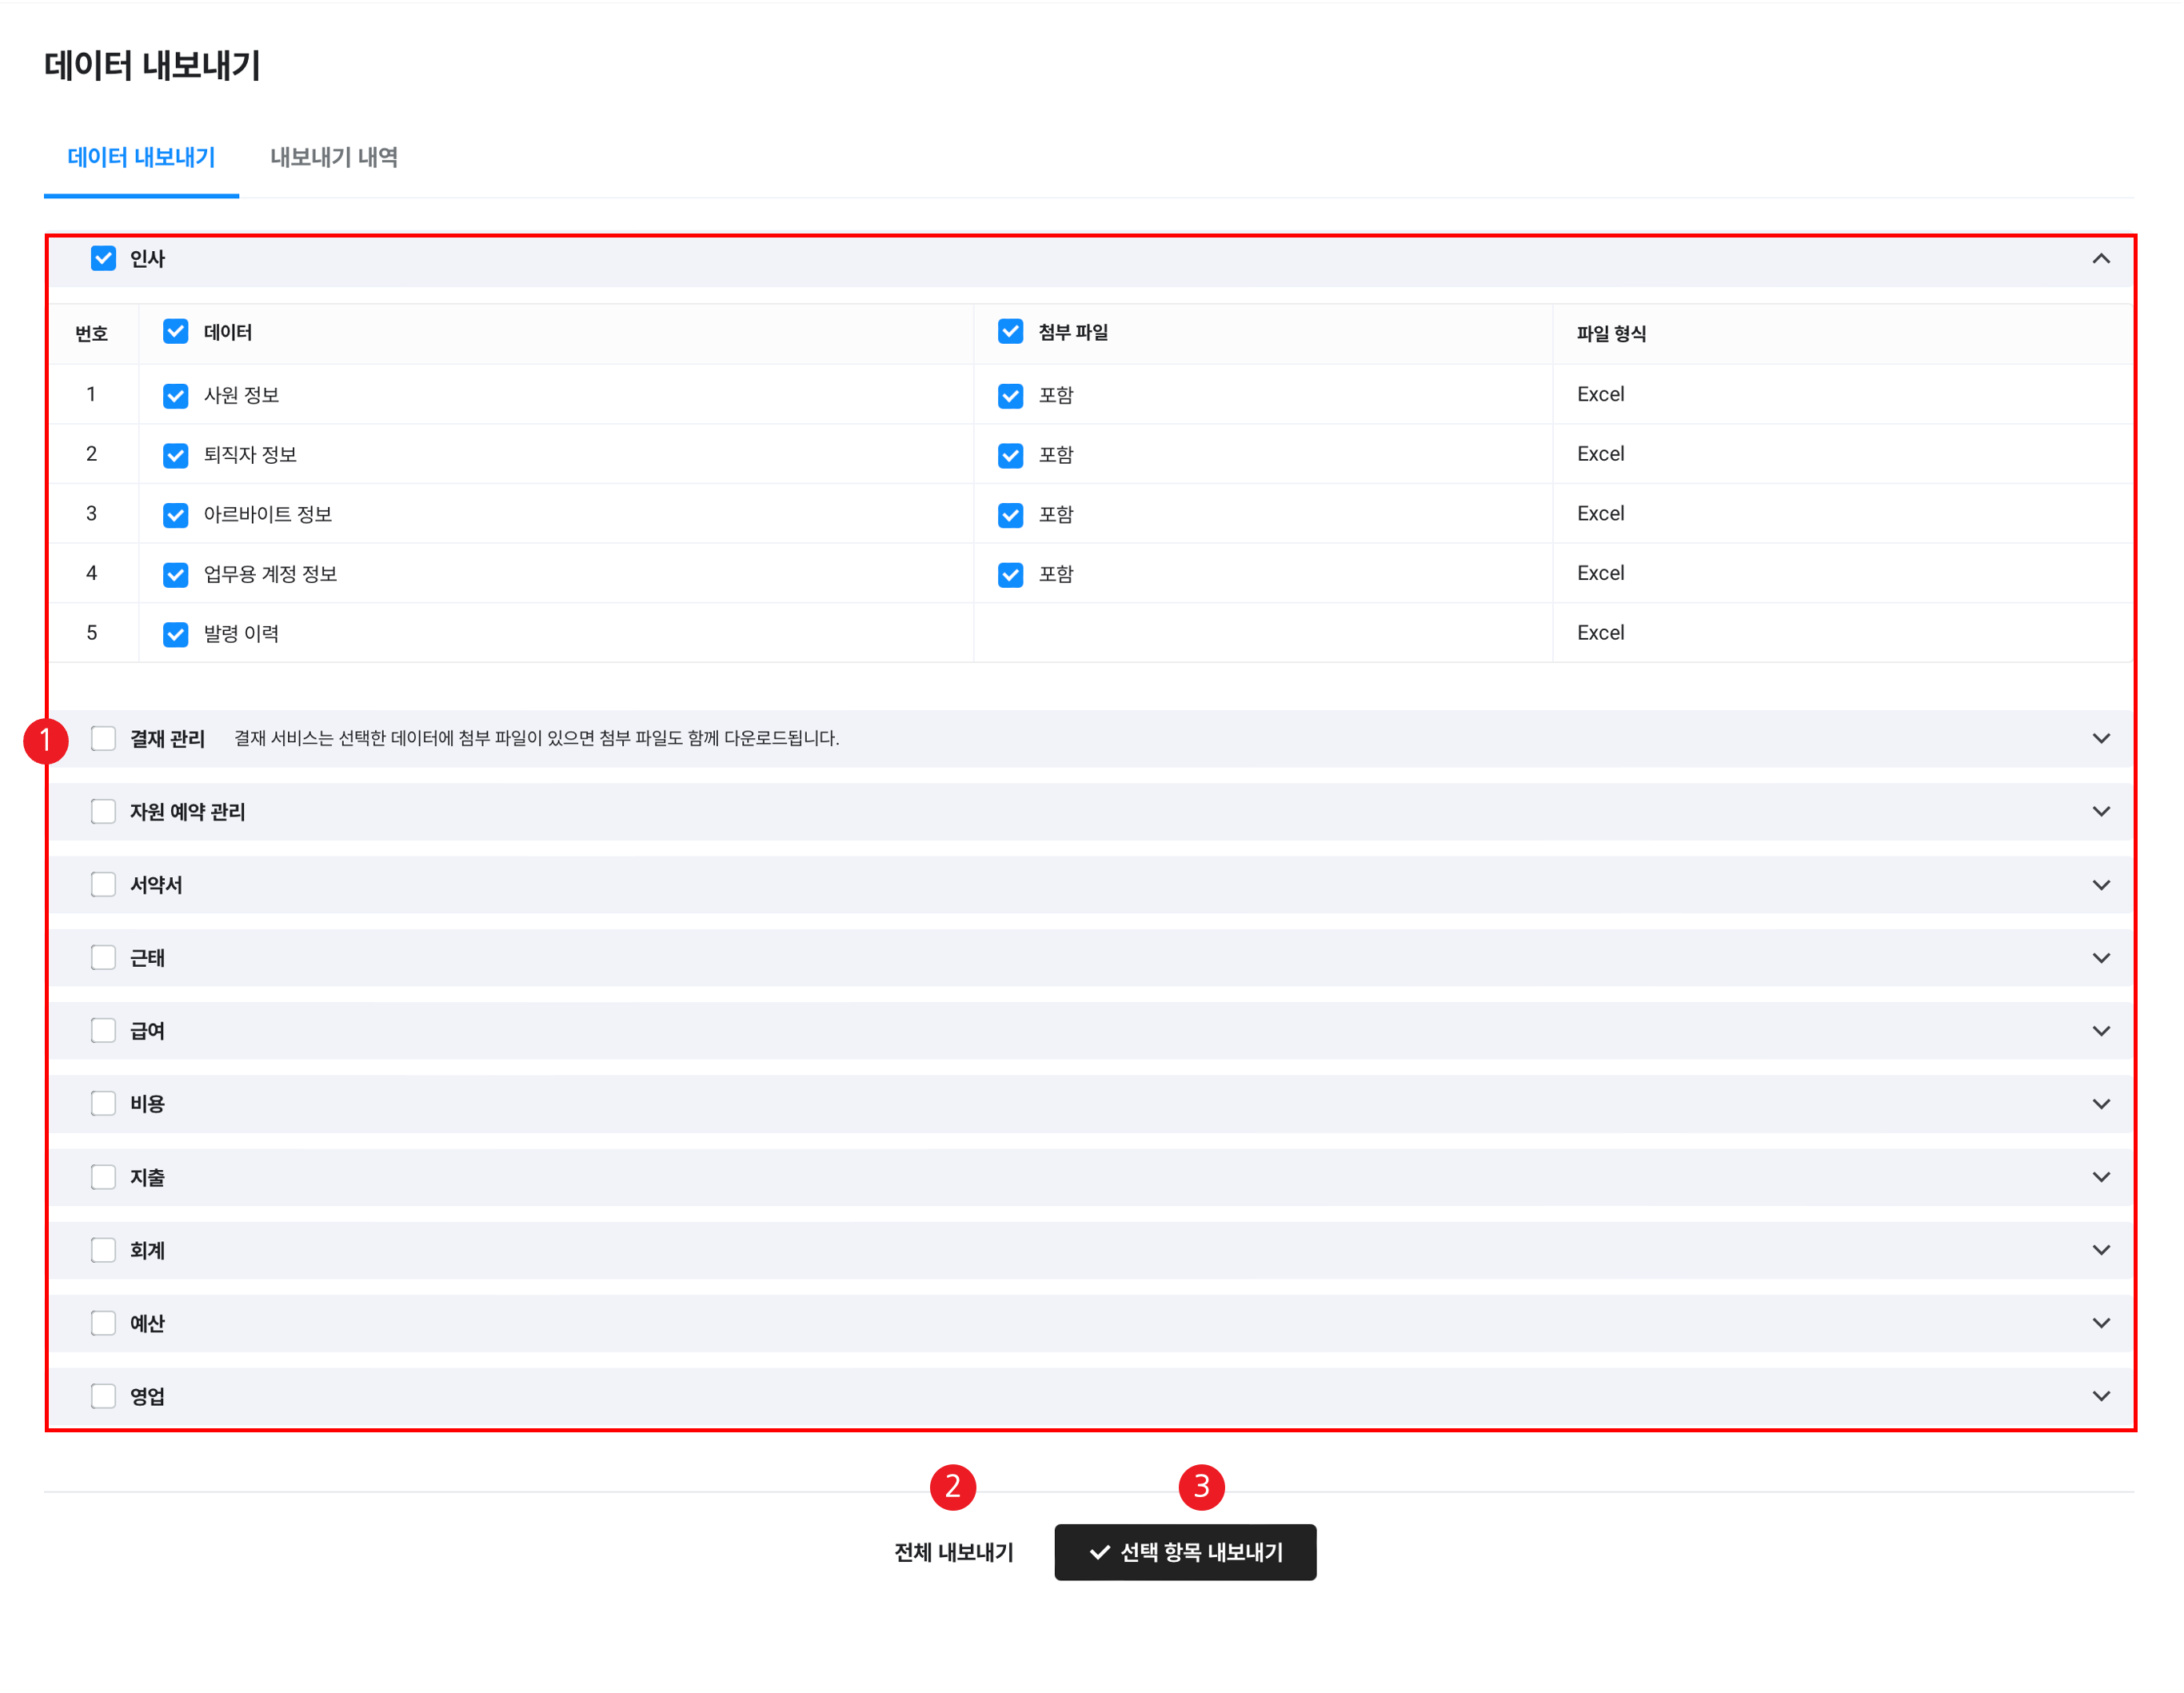Uncheck the 데이터 column header checkbox
Image resolution: width=2184 pixels, height=1693 pixels.
[176, 332]
